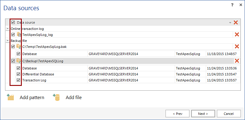Viewport: 245px width, 120px height.
Task: Collapse the Online transaction log group
Action: click(7, 29)
